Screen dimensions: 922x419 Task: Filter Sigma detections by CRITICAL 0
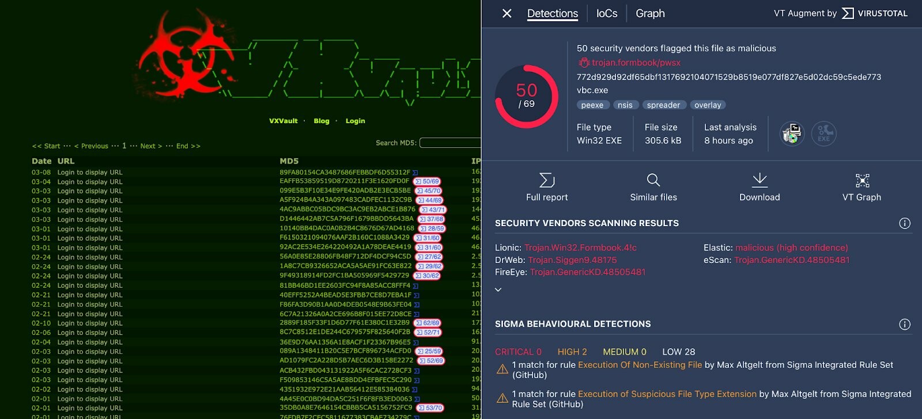pyautogui.click(x=518, y=352)
